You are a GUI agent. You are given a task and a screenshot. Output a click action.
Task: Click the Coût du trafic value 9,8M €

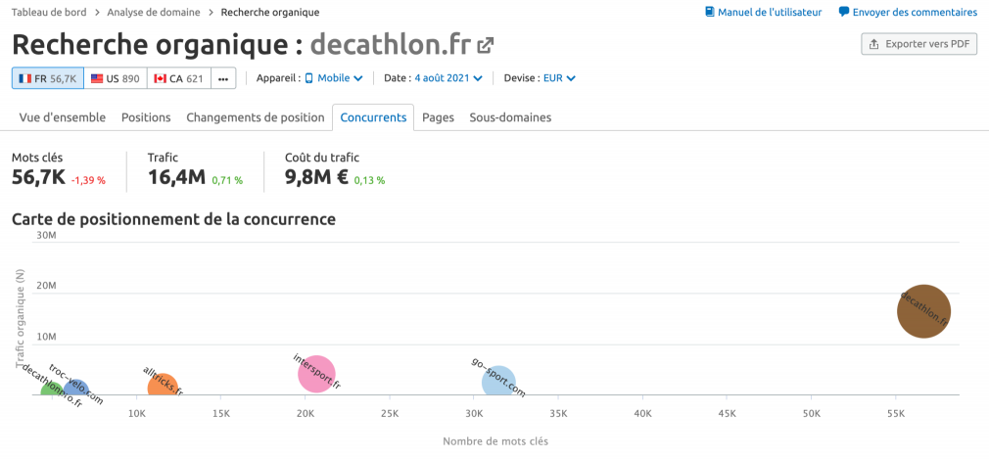(x=316, y=177)
